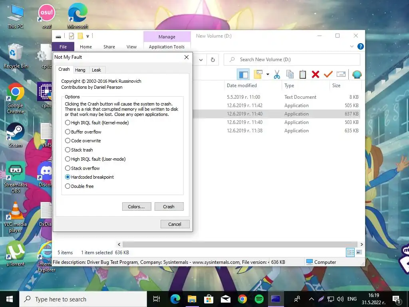Click Spotify icon in the taskbar

[x=259, y=299]
